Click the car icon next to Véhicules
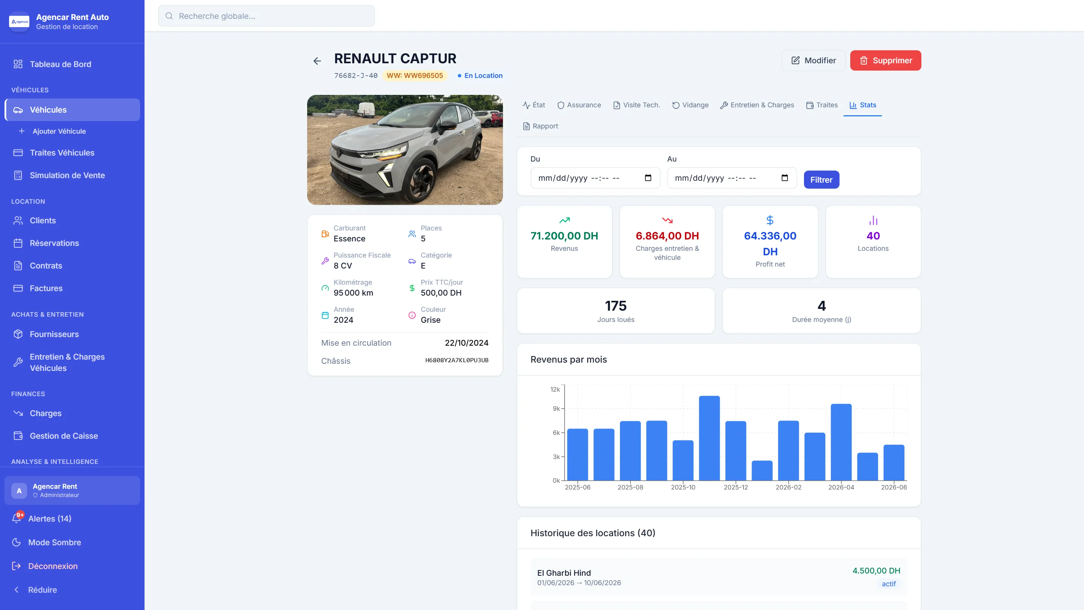 coord(18,110)
